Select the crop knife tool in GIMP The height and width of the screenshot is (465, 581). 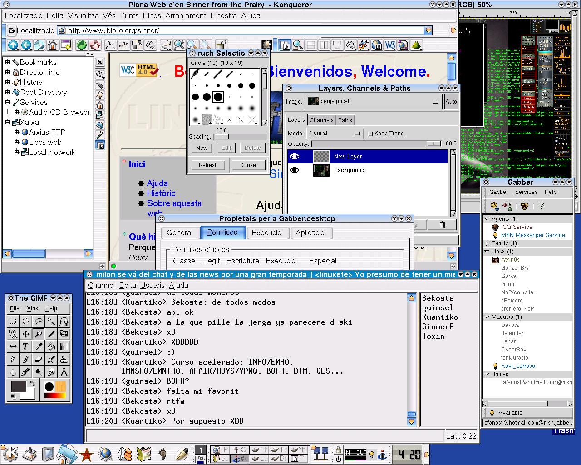tap(51, 334)
